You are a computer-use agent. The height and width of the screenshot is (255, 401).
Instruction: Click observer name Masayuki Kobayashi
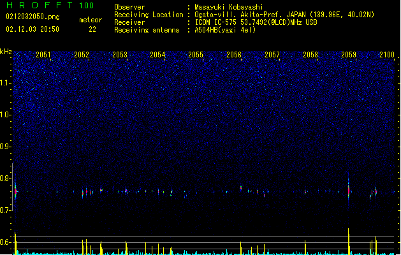click(229, 7)
